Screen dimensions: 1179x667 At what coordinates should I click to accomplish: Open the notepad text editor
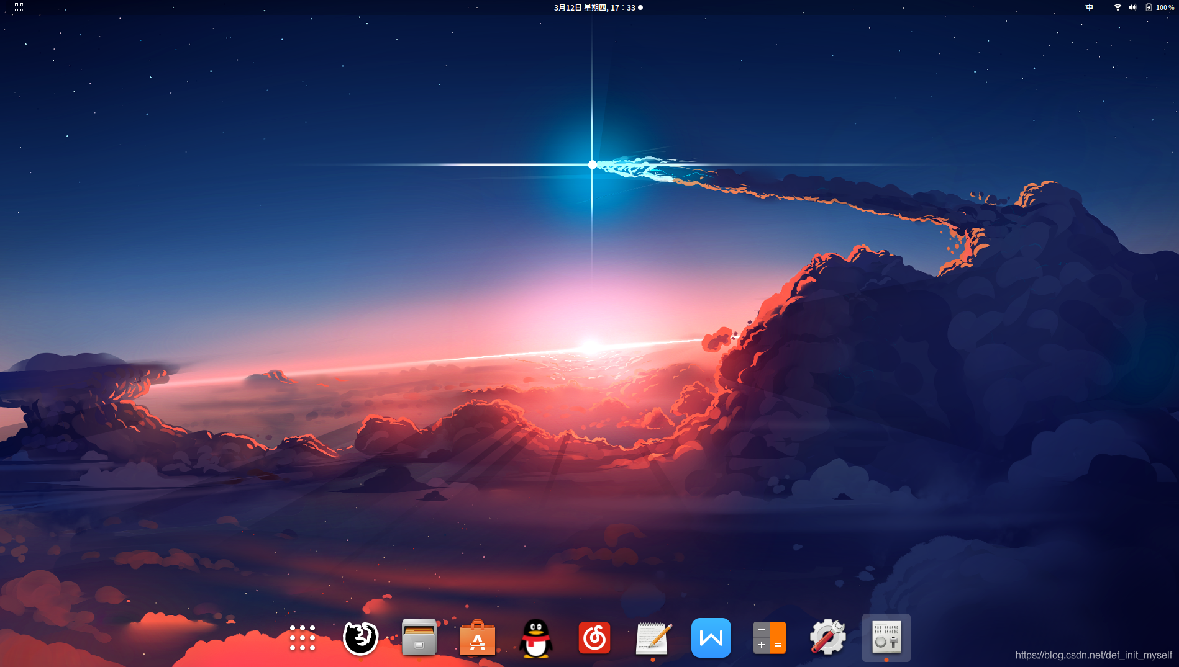click(653, 637)
